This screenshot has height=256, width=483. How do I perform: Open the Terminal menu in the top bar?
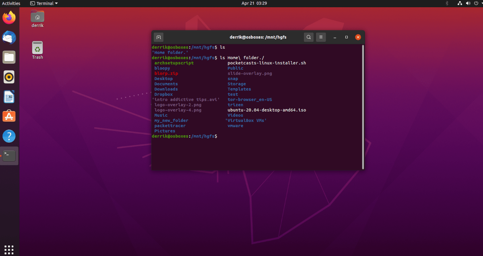43,3
